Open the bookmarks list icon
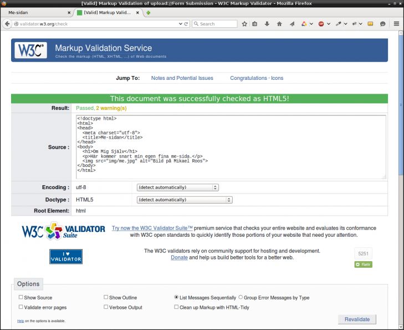Image resolution: width=404 pixels, height=330 pixels. (254, 24)
